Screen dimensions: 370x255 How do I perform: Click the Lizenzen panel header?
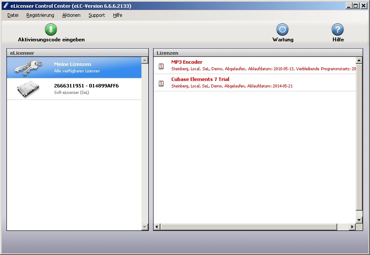pyautogui.click(x=258, y=53)
